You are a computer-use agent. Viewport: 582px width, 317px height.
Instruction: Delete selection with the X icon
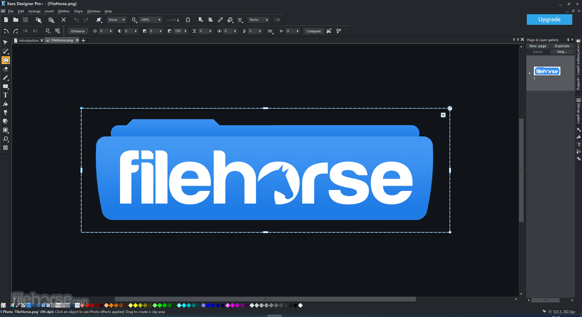tap(64, 20)
